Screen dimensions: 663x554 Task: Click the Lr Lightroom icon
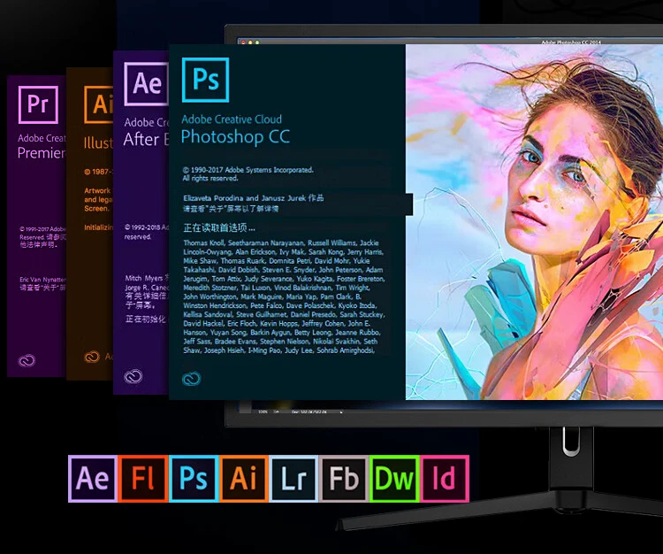click(293, 479)
